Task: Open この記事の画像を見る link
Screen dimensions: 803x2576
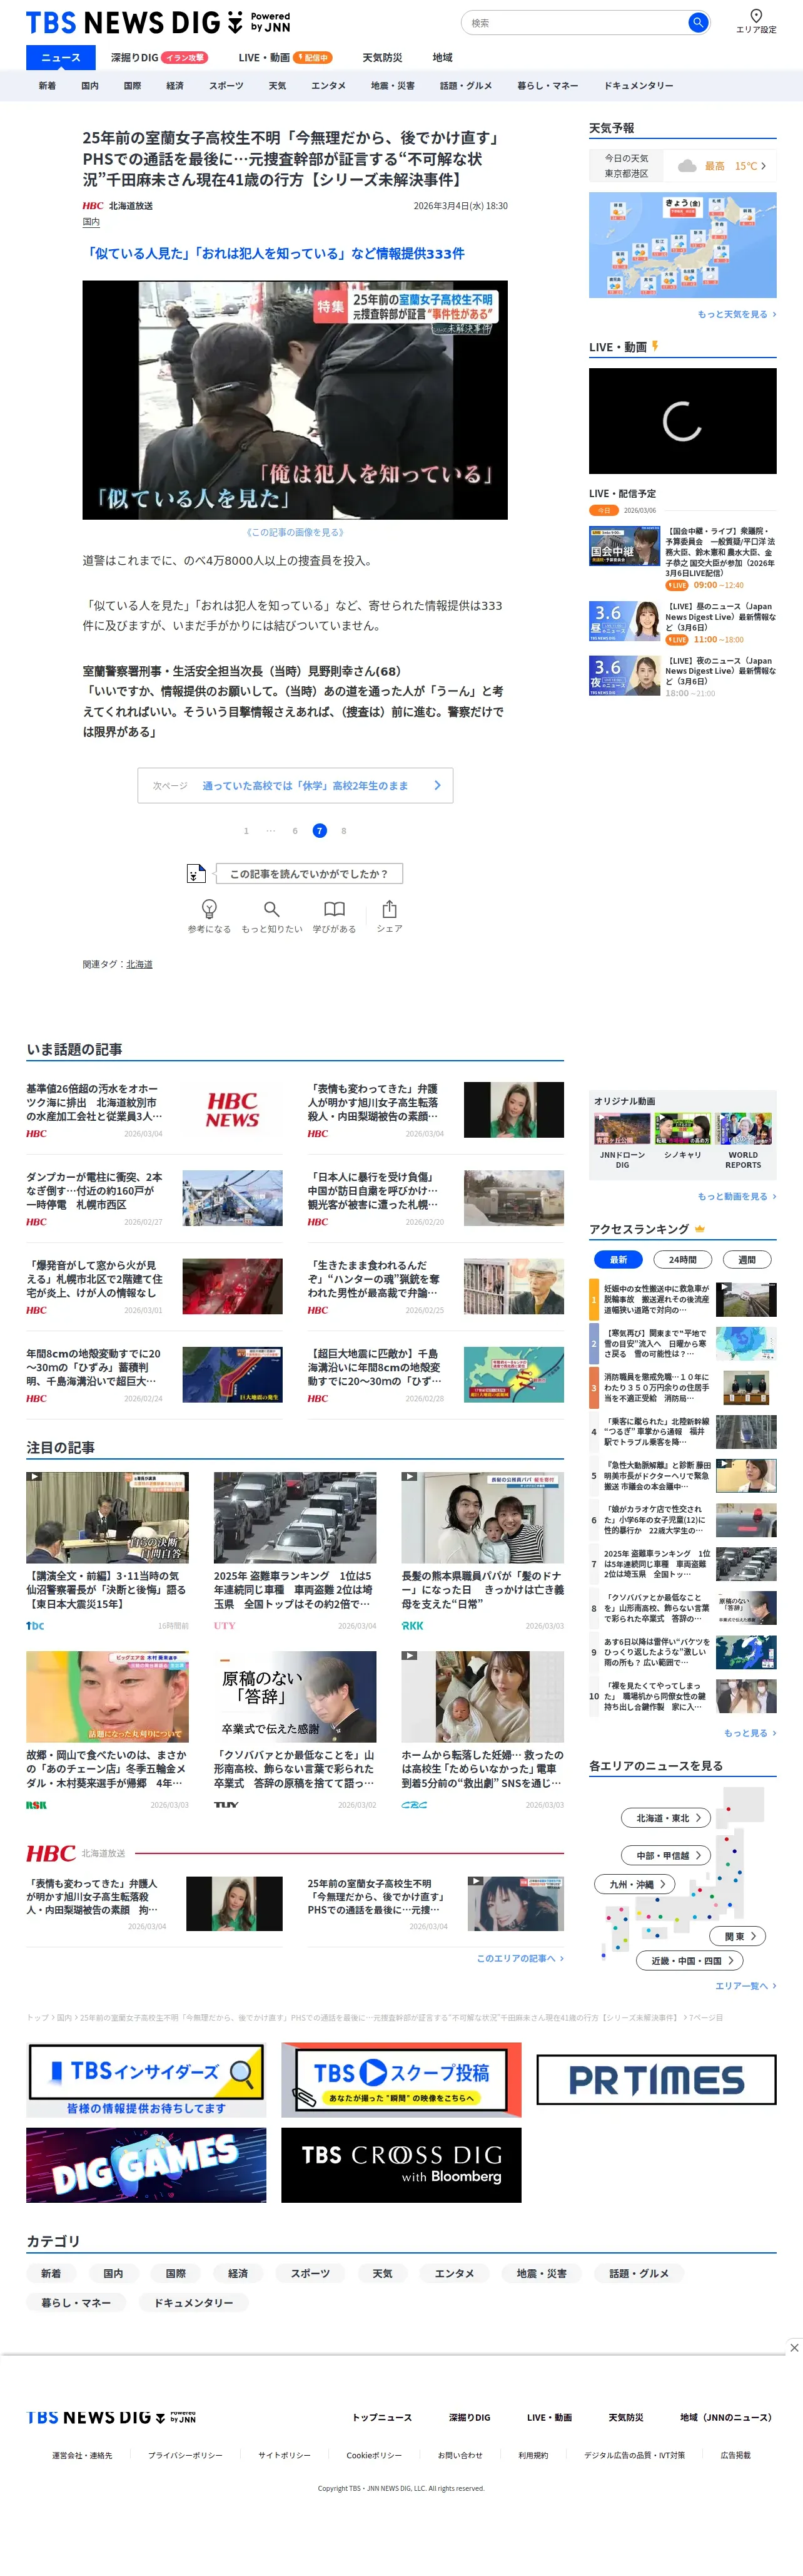Action: coord(295,532)
